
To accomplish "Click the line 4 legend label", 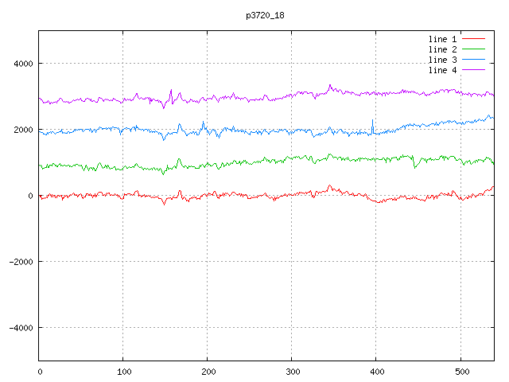I will coord(443,70).
